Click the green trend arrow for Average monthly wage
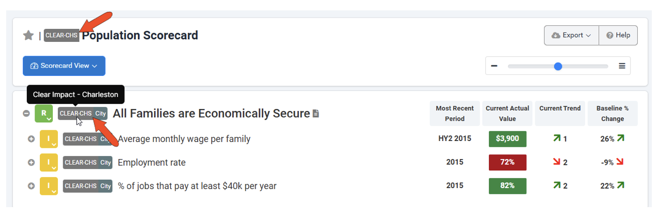 (x=557, y=138)
